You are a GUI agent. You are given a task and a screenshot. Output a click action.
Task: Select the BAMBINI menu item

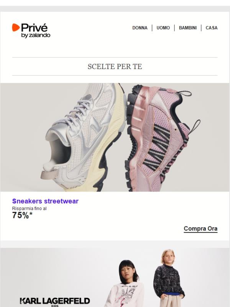[187, 28]
